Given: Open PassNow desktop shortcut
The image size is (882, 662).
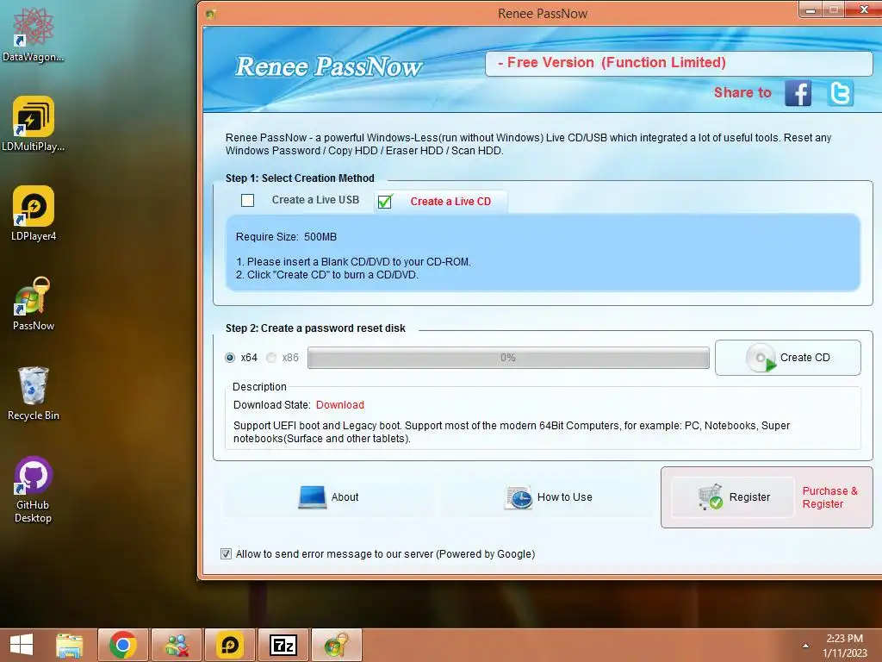Looking at the screenshot, I should [34, 303].
